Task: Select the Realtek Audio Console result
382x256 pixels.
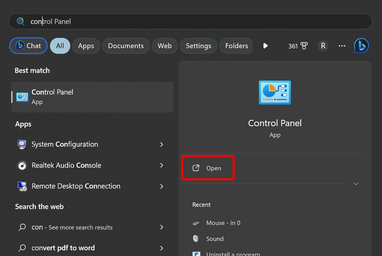Action: point(92,165)
